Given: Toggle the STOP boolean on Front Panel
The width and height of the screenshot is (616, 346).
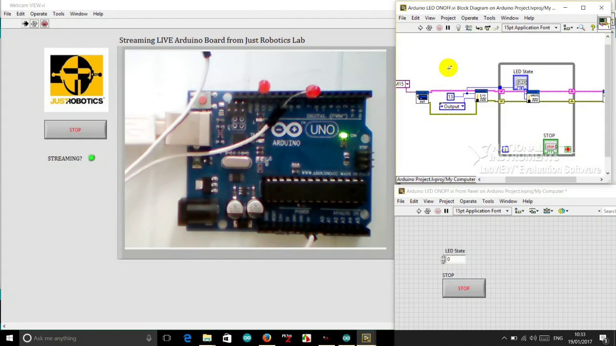Looking at the screenshot, I should pos(464,288).
